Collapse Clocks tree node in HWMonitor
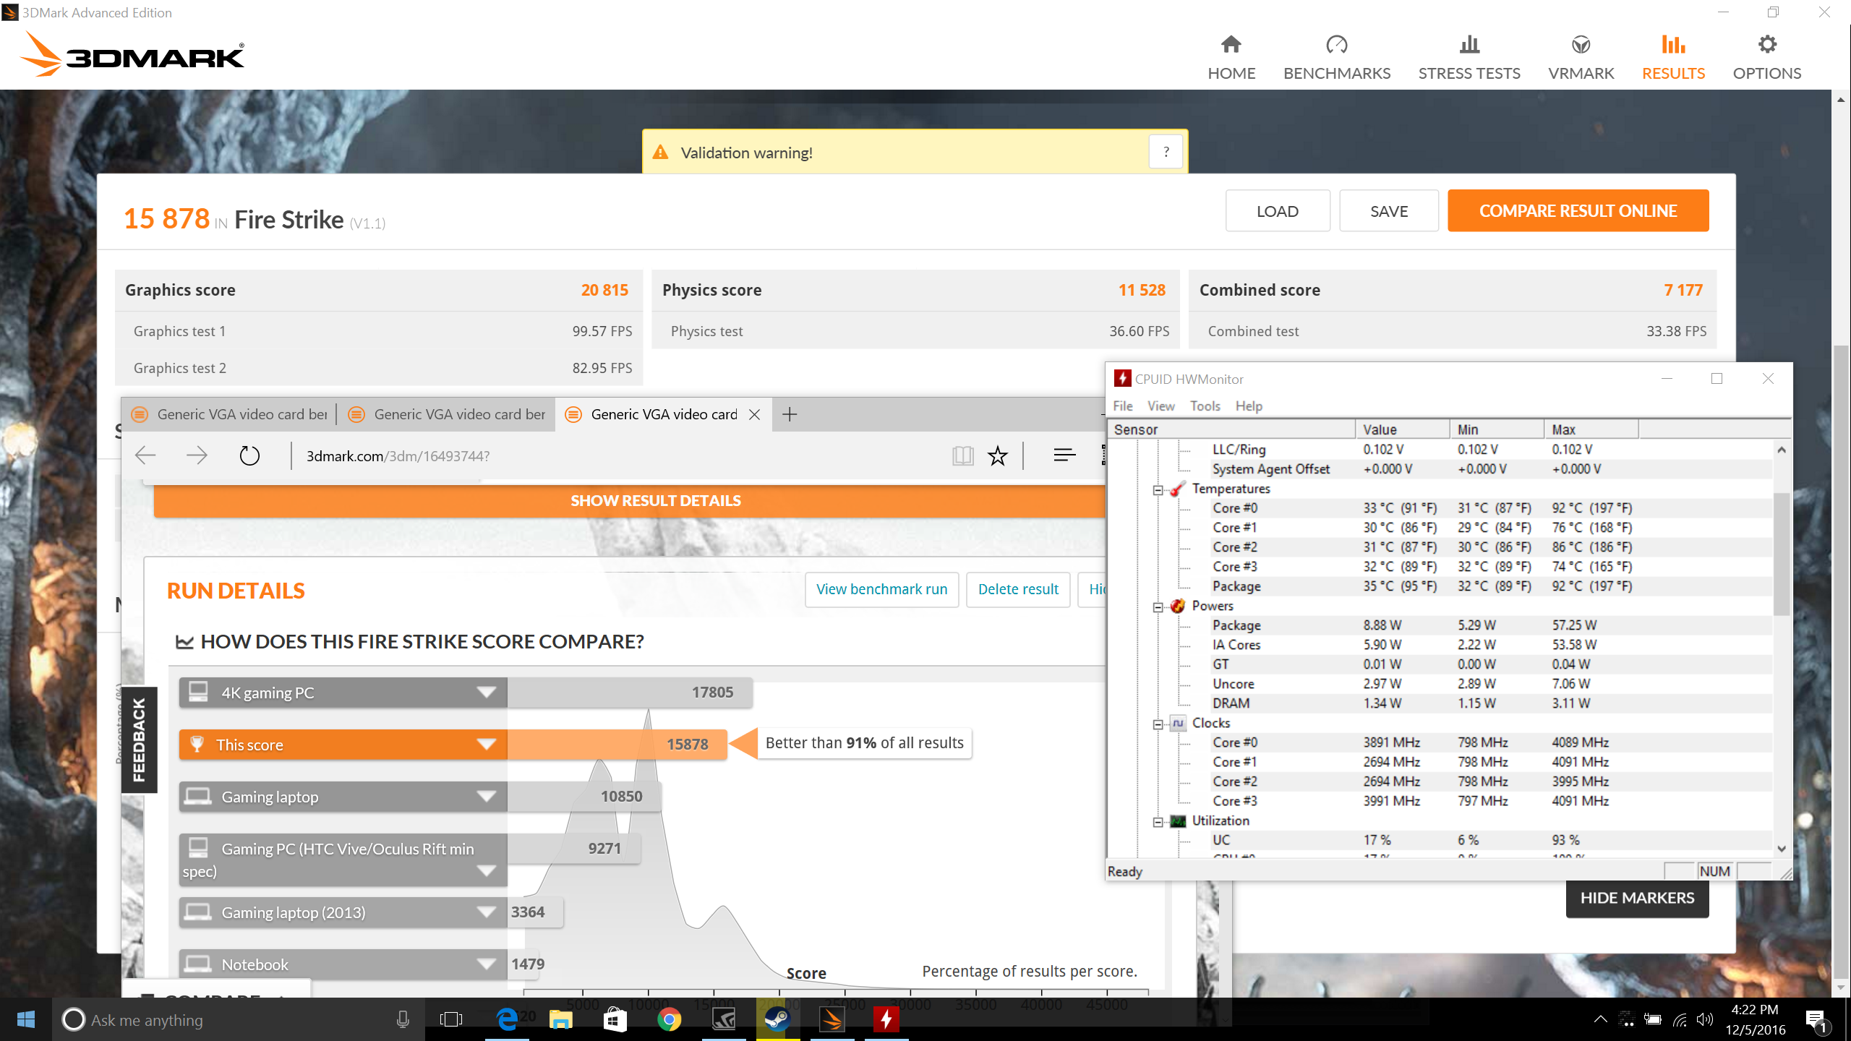The width and height of the screenshot is (1851, 1041). 1158,724
